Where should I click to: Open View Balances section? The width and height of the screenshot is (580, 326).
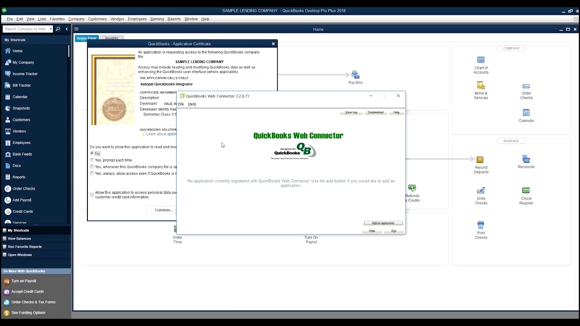35,239
